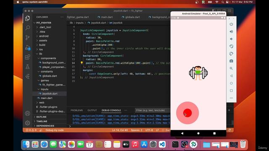Expand the build folder
The height and width of the screenshot is (151, 269).
coord(42,45)
